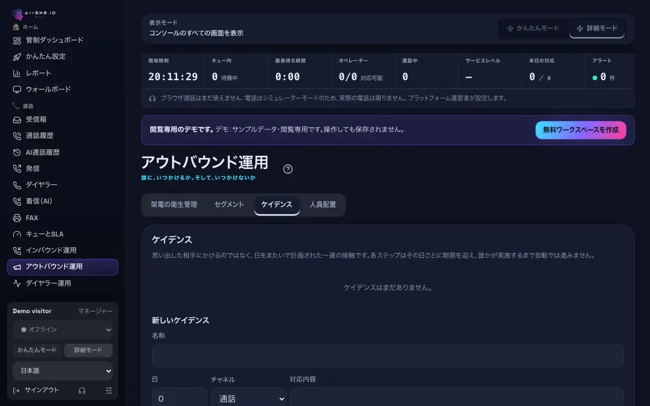Select the ケイデンス tab
The width and height of the screenshot is (650, 406).
[277, 205]
